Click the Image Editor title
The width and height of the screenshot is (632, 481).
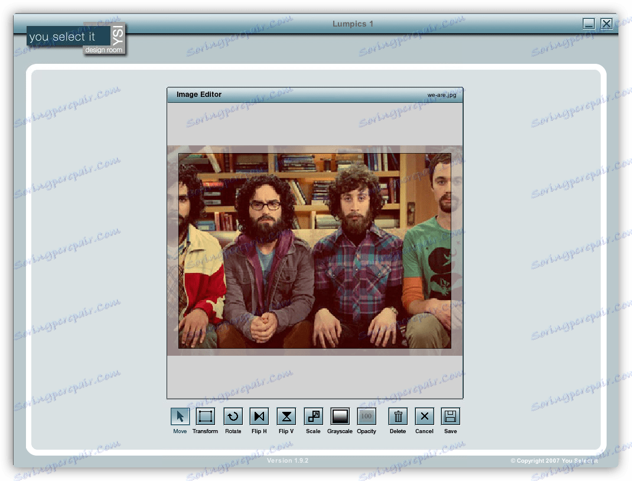point(199,95)
